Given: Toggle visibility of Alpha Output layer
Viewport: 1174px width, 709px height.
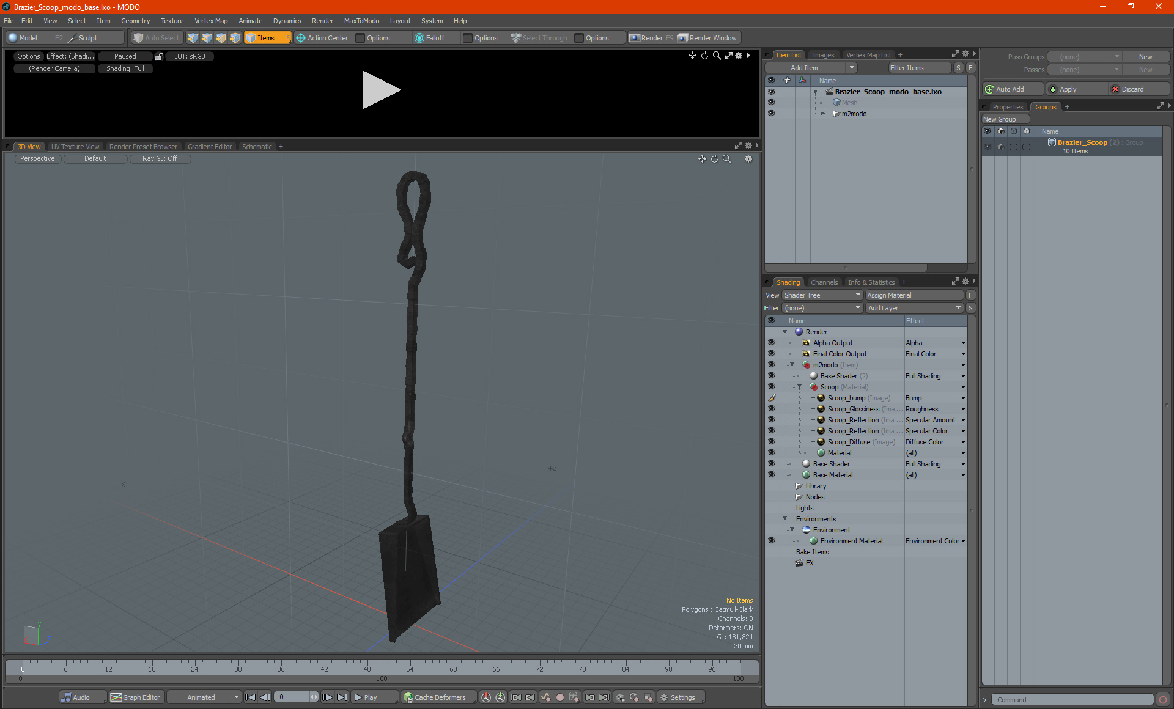Looking at the screenshot, I should point(771,343).
